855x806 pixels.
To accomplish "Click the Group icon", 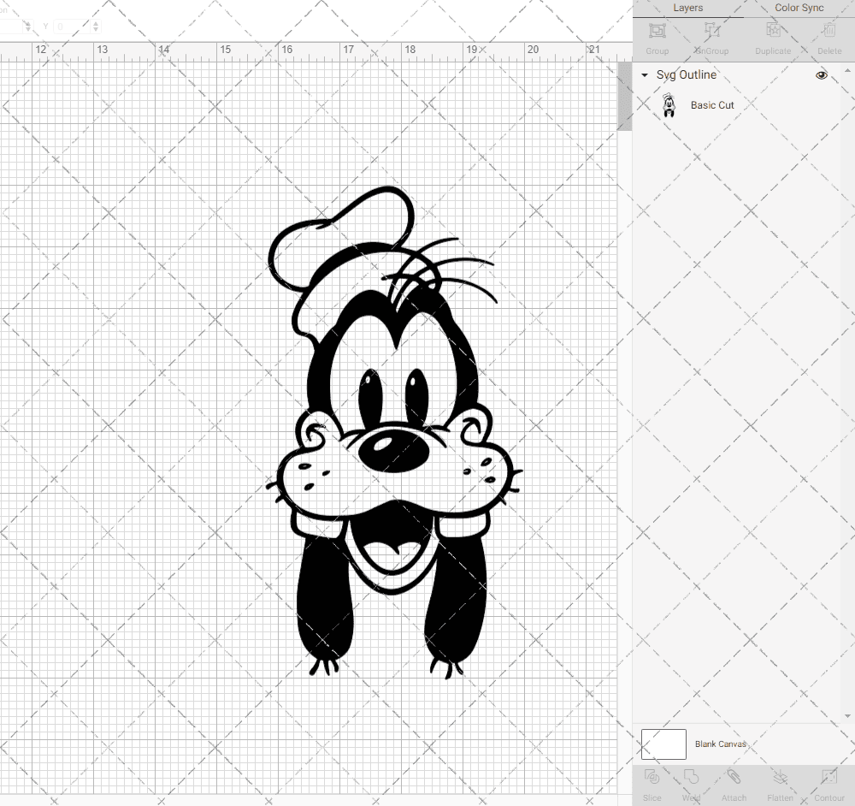I will click(657, 31).
